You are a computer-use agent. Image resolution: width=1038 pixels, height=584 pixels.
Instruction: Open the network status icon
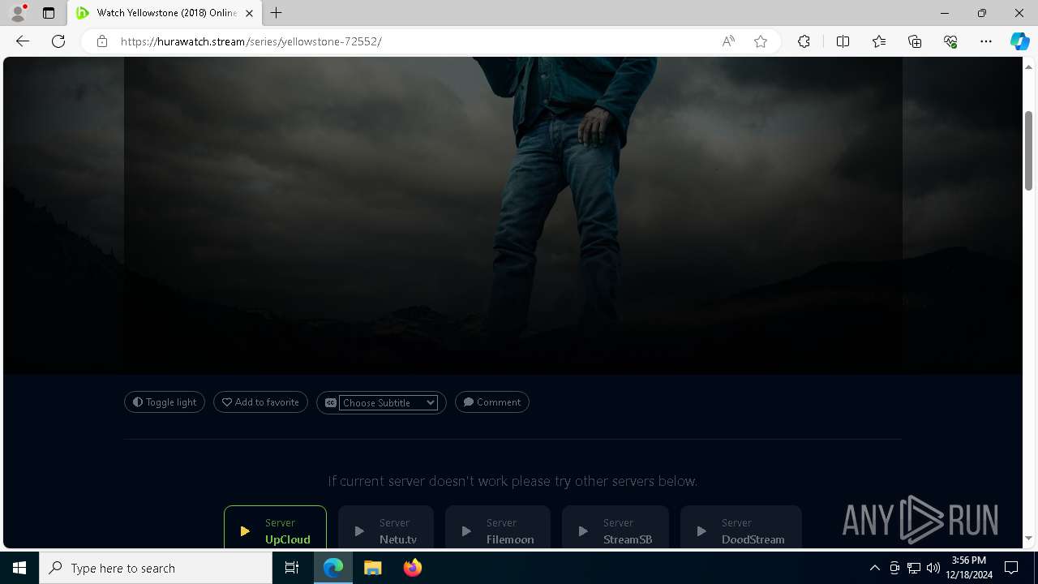pyautogui.click(x=914, y=568)
